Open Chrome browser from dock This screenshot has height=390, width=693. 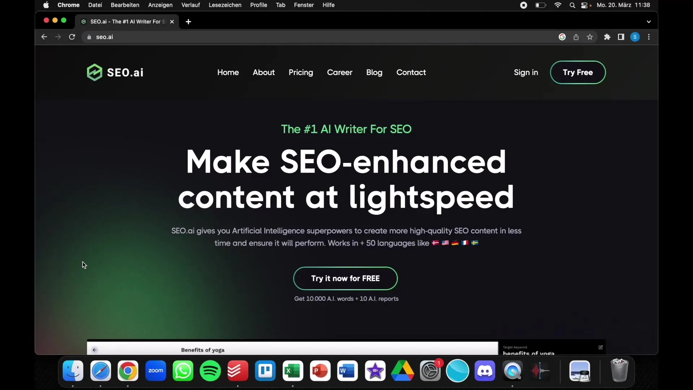click(127, 370)
